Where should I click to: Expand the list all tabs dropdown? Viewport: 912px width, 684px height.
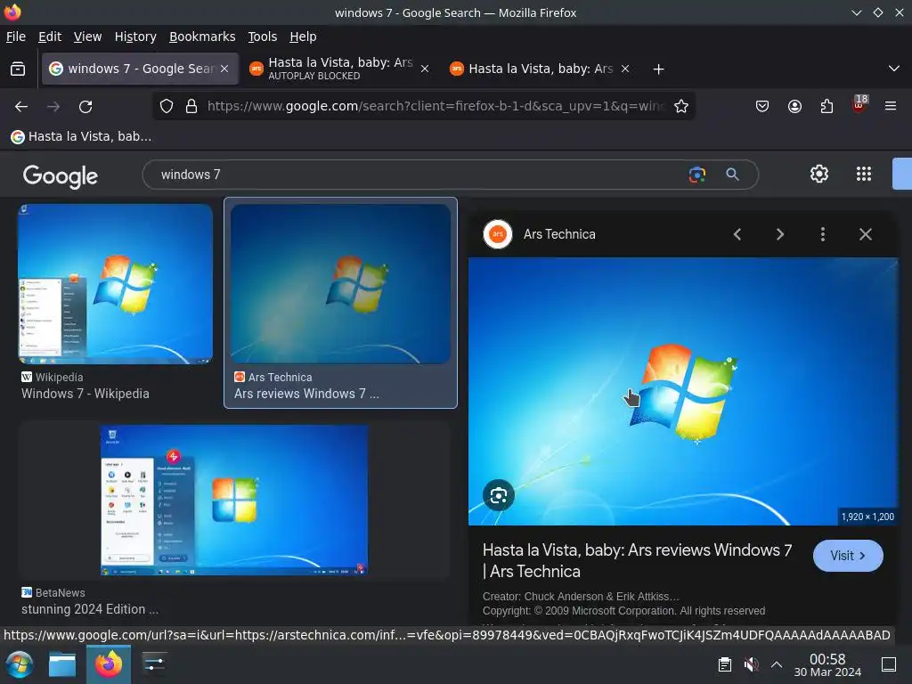[x=894, y=69]
